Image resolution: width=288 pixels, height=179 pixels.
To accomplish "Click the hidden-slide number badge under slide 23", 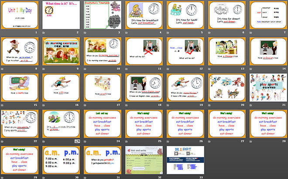I will 77,141.
